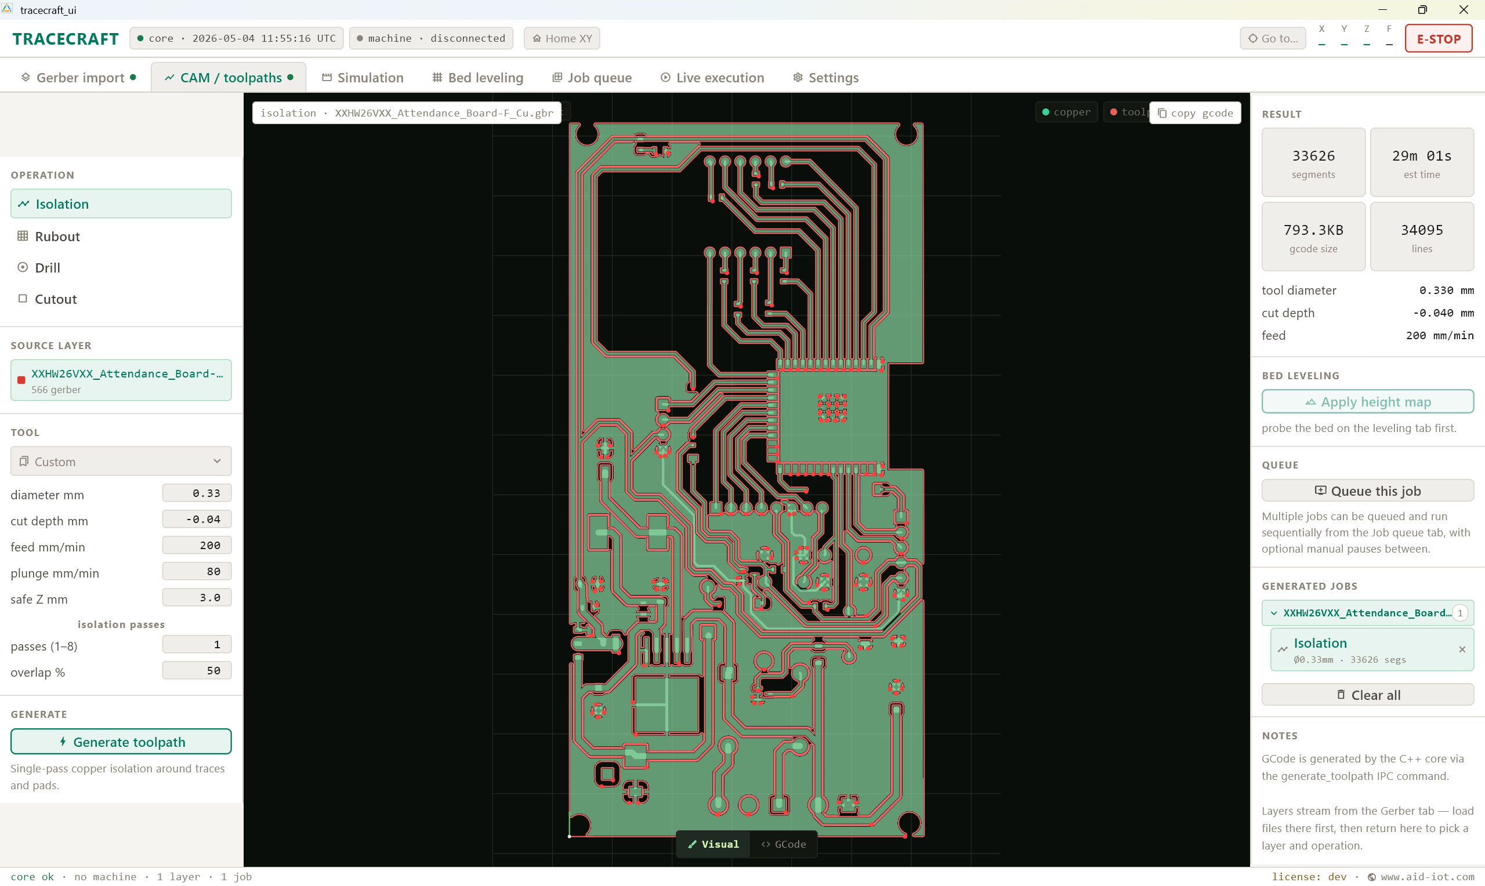
Task: Edit the plunge mm/min field
Action: [x=197, y=571]
